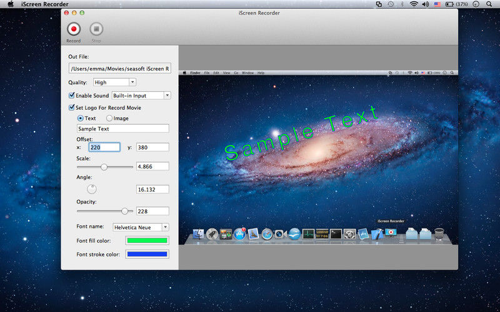The width and height of the screenshot is (500, 312).
Task: Click the Sample Text logo text field
Action: (123, 129)
